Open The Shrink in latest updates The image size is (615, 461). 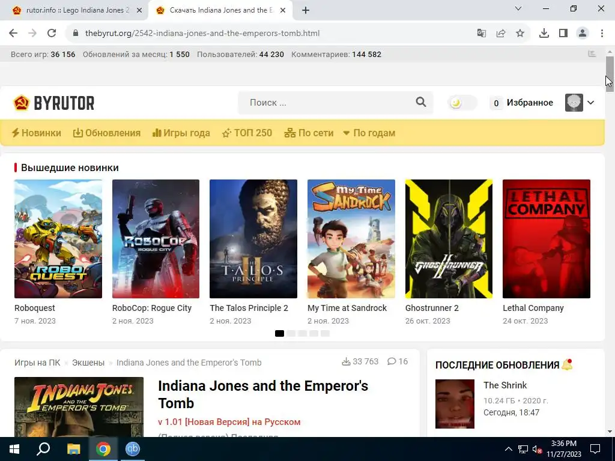click(505, 385)
